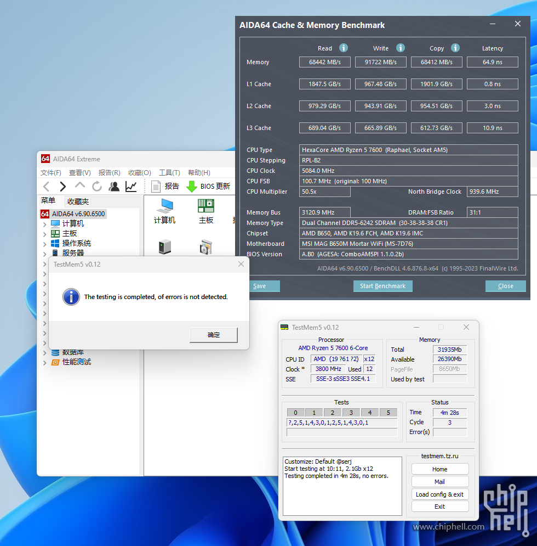Click the Copy info icon in the benchmark

455,48
